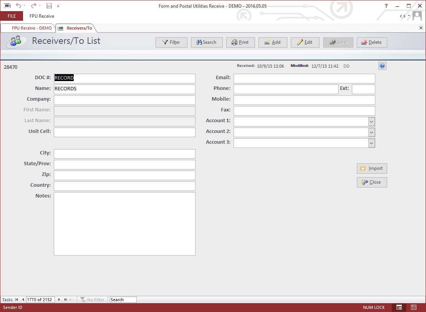This screenshot has width=426, height=312.
Task: Click the Undo arrow in the title bar
Action: 18,6
